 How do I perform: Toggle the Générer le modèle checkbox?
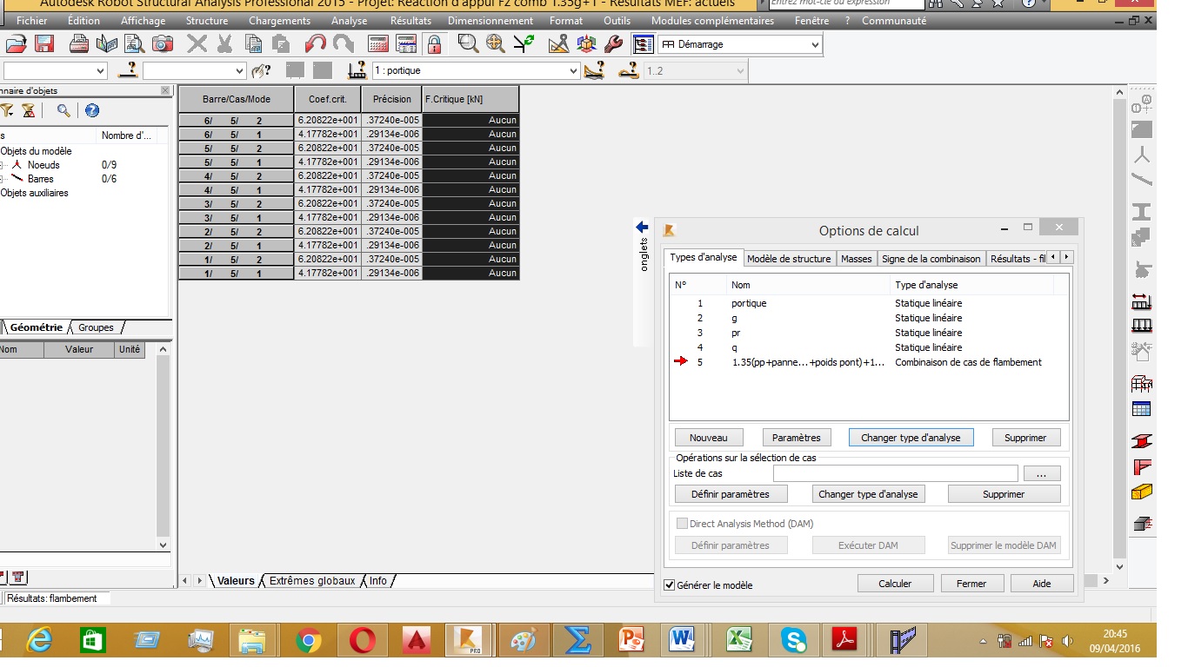coord(669,584)
